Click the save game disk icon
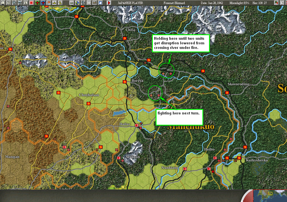Image resolution: width=287 pixels, height=202 pixels. [3, 3]
